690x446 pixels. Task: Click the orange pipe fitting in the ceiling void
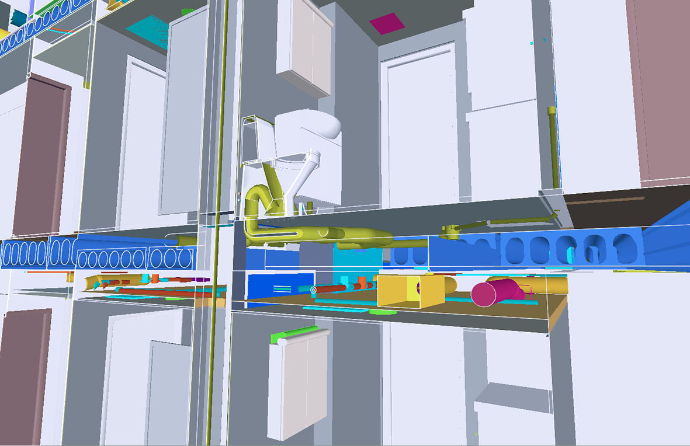click(x=362, y=283)
